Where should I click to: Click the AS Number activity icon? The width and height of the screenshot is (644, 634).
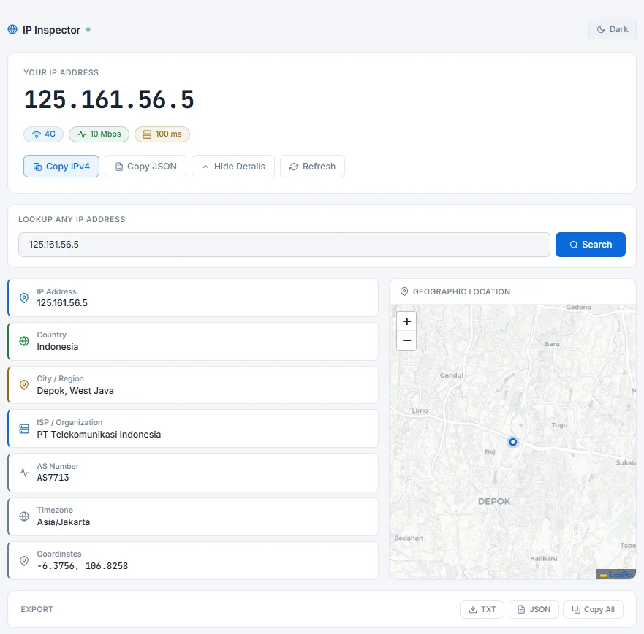(x=24, y=473)
